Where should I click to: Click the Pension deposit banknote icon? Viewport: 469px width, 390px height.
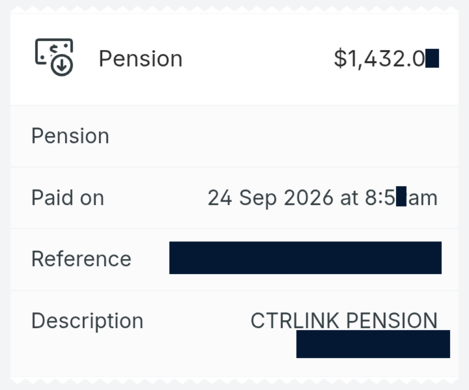54,57
